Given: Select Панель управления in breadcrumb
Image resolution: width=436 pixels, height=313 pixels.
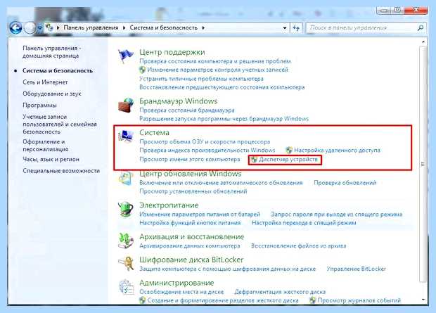Looking at the screenshot, I should coord(91,28).
